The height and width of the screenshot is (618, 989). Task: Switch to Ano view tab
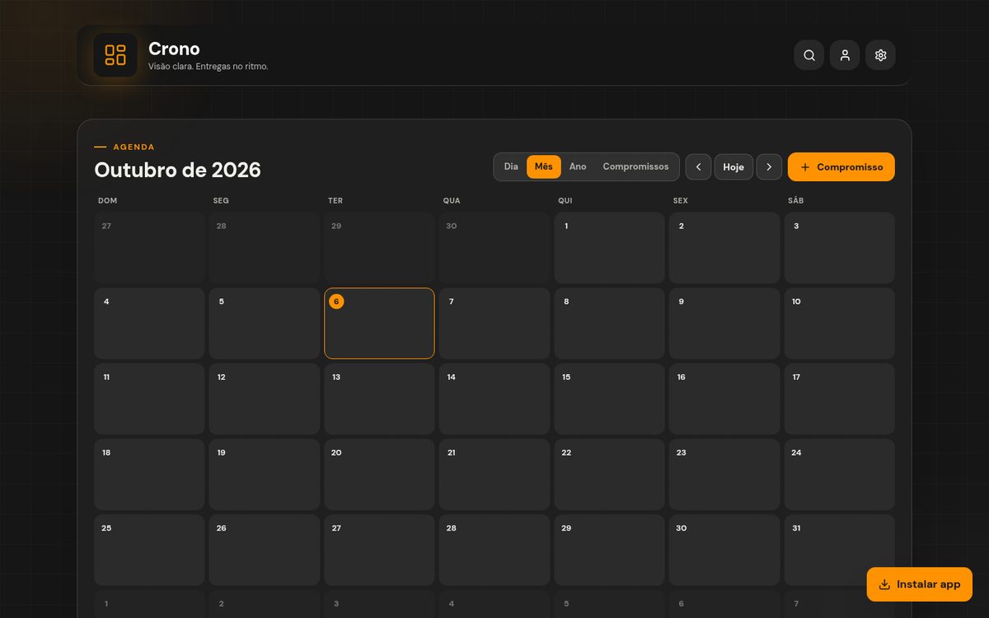click(x=578, y=166)
